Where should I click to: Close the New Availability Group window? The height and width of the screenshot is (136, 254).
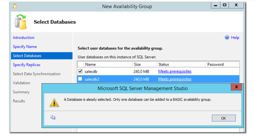[x=236, y=5]
